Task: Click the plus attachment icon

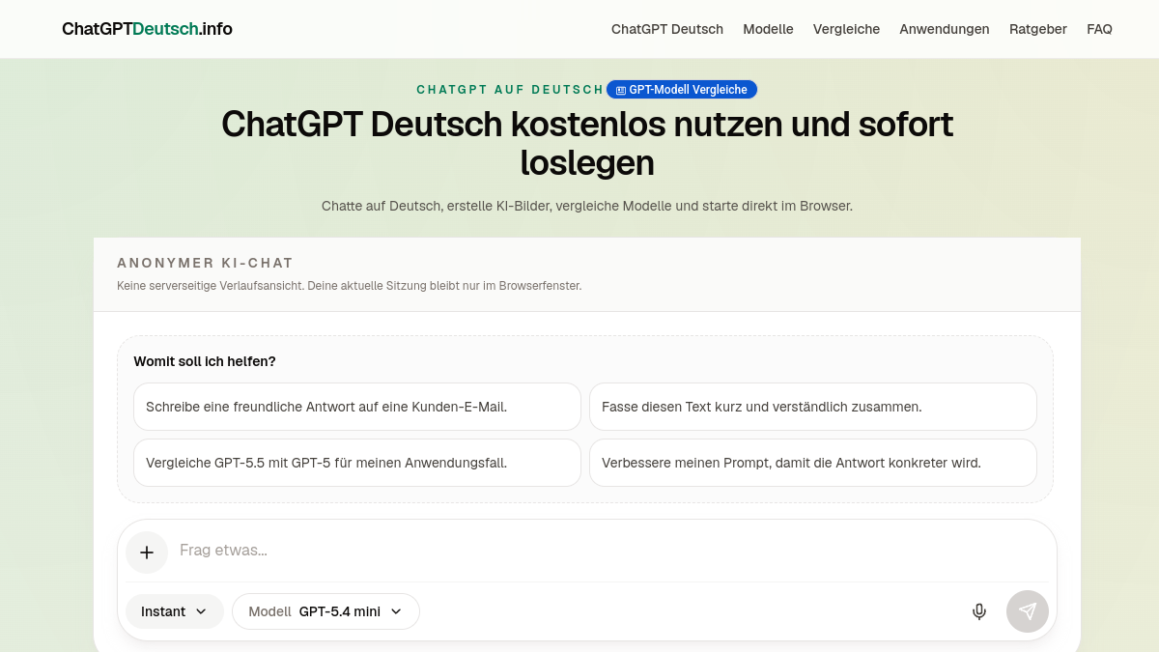Action: click(x=147, y=553)
